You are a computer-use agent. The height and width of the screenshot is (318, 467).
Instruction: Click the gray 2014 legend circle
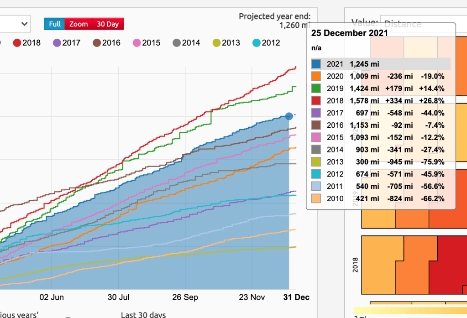click(x=177, y=43)
